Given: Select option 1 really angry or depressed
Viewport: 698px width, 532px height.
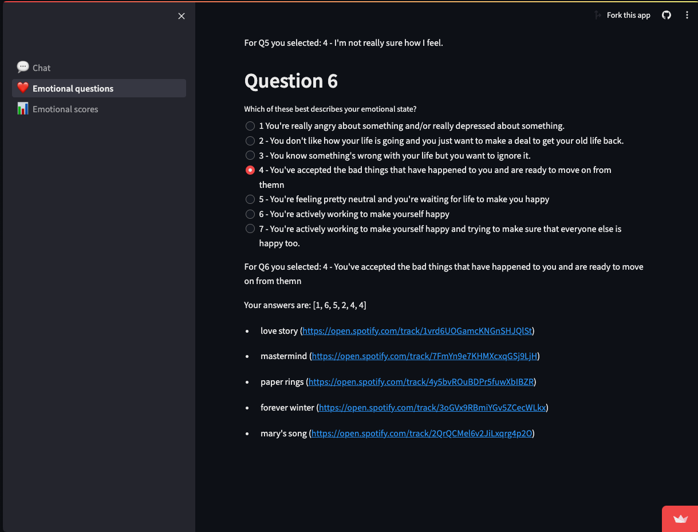Looking at the screenshot, I should coord(250,126).
